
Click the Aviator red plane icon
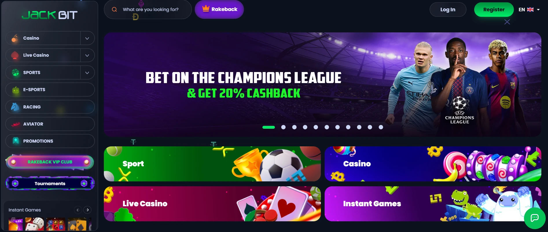pyautogui.click(x=15, y=124)
